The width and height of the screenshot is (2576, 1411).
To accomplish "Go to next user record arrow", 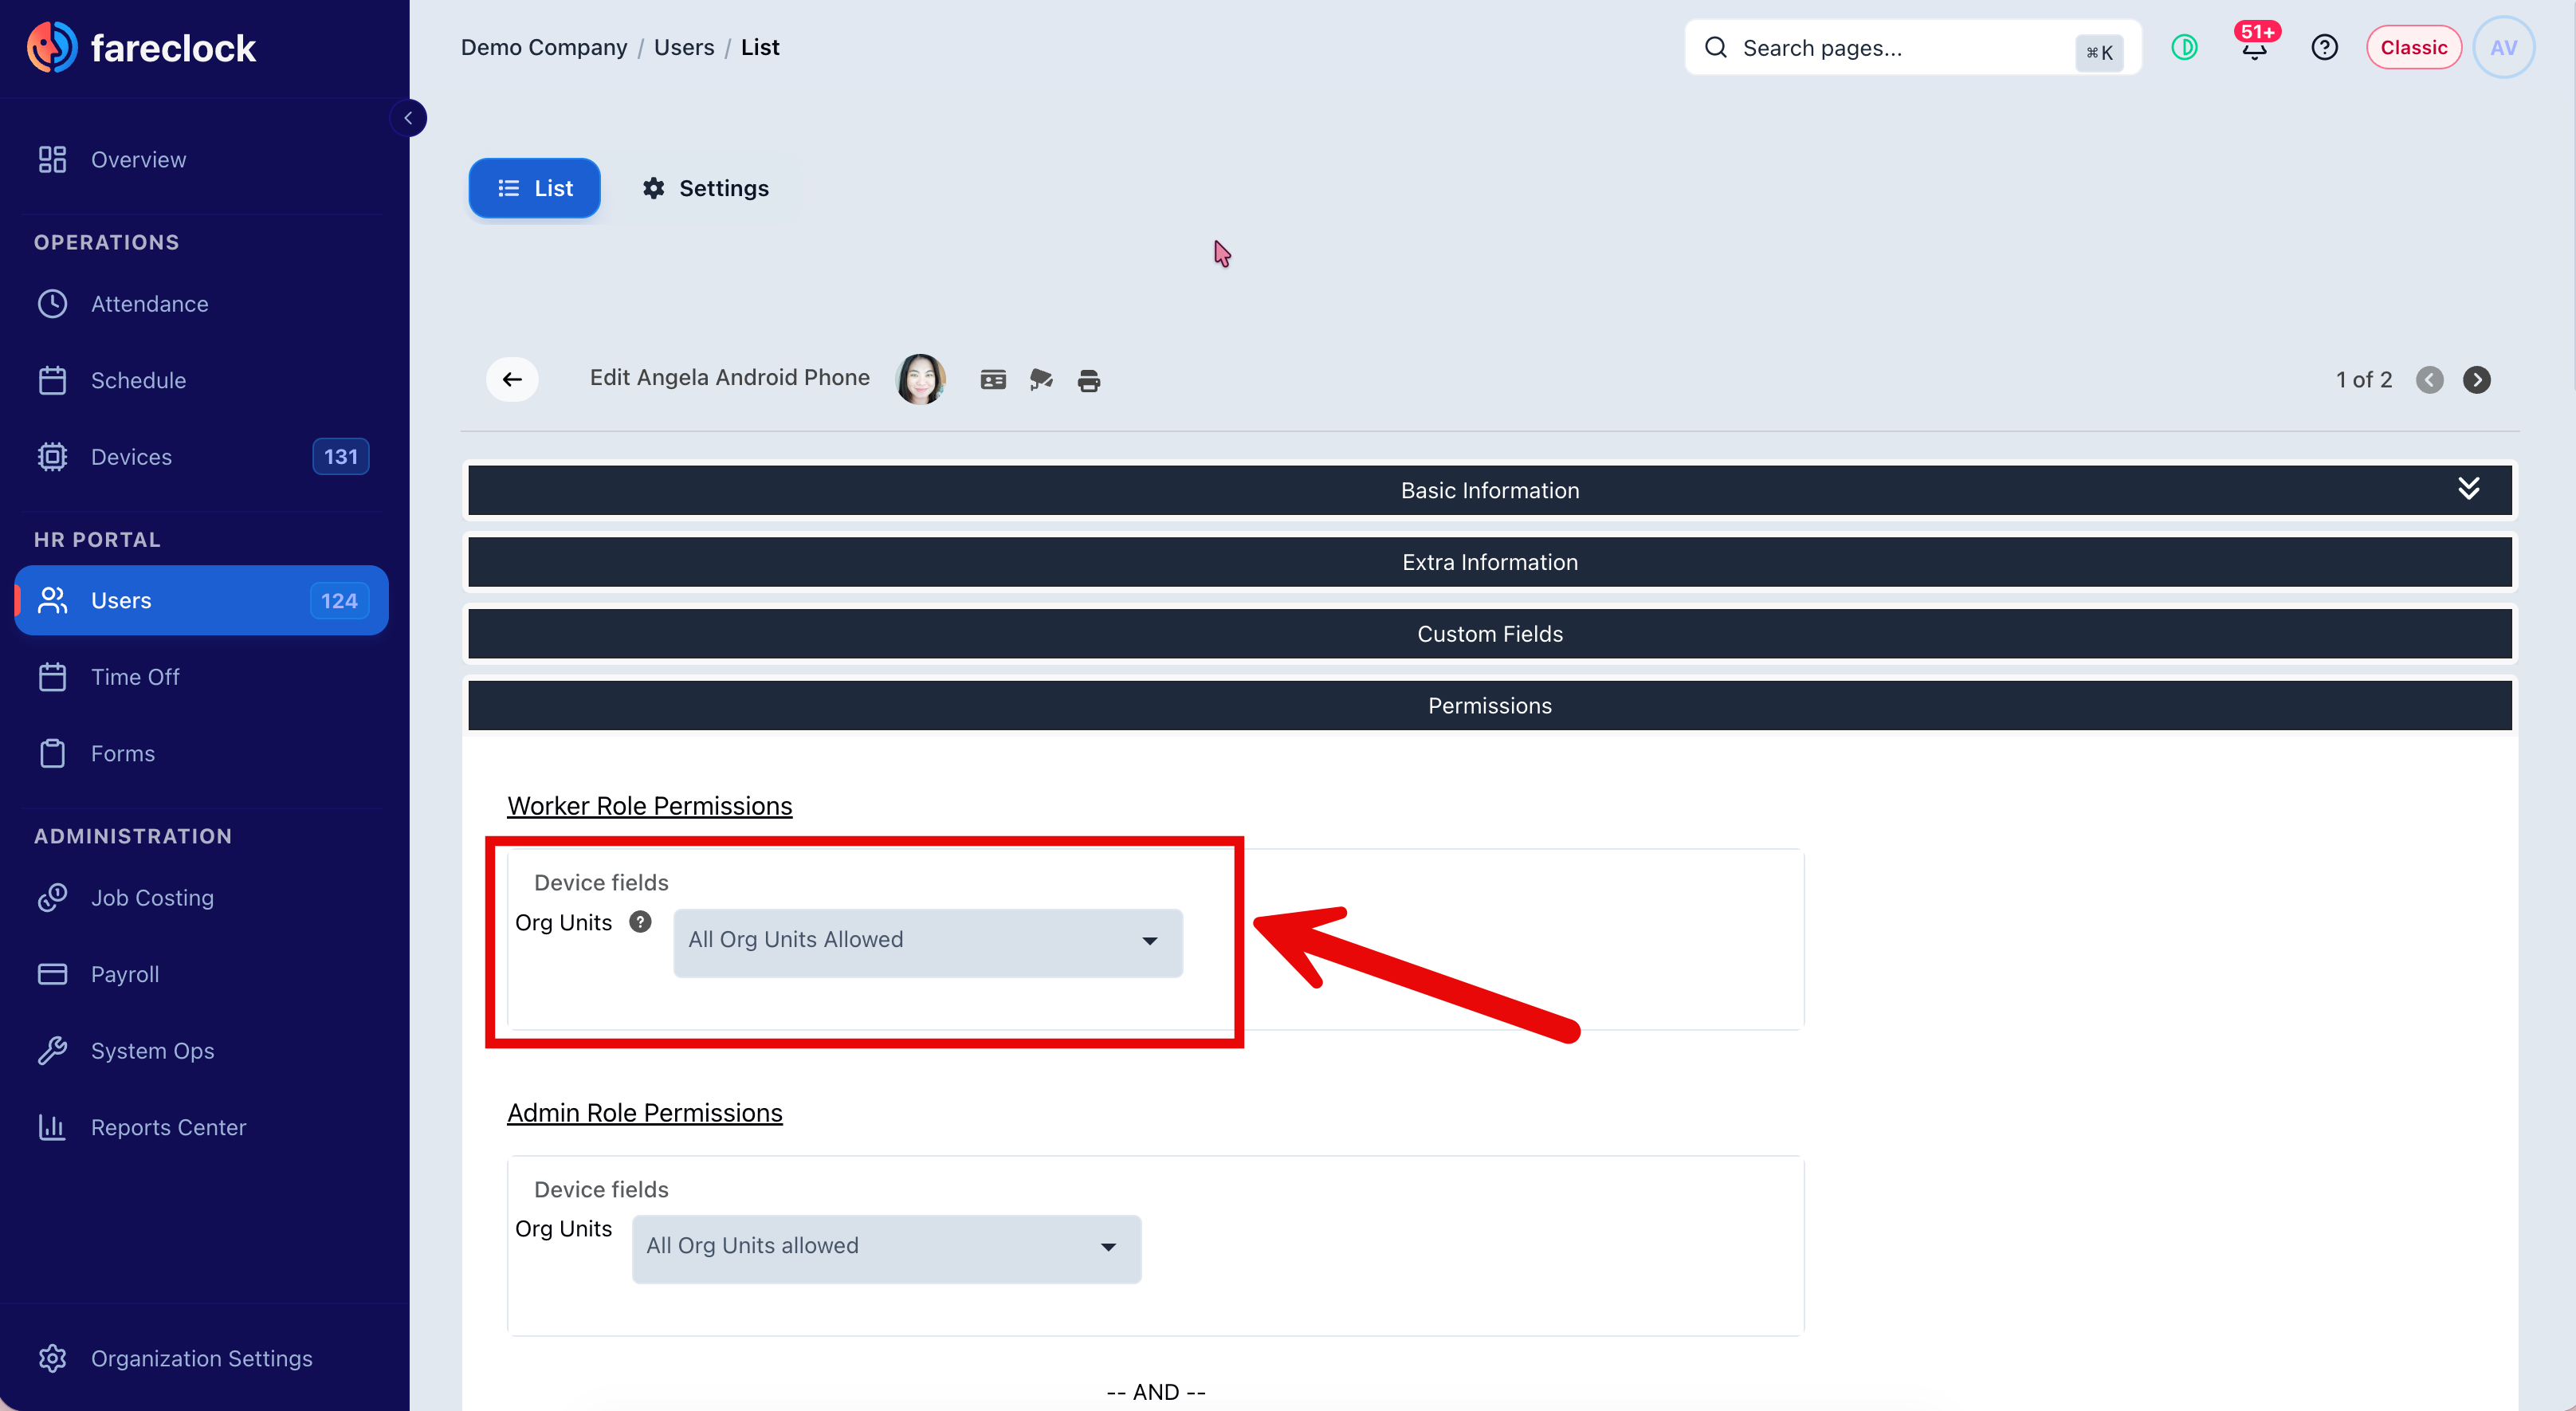I will coord(2476,380).
